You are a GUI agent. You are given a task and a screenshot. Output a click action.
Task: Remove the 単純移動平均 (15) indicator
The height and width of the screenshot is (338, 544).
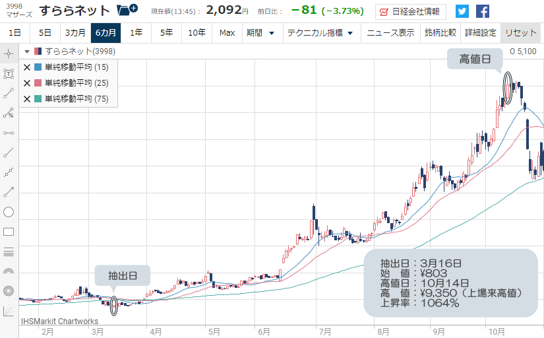click(27, 67)
